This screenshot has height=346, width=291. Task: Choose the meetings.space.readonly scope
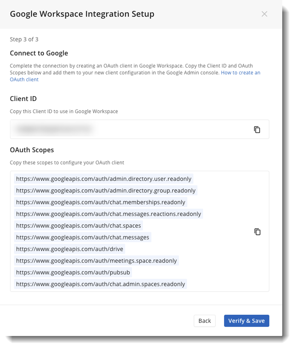pos(96,261)
